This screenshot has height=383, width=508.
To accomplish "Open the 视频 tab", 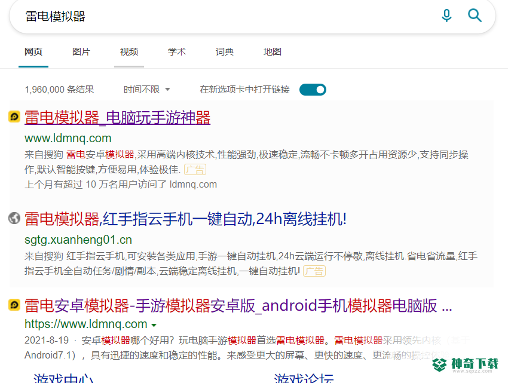I will click(x=129, y=52).
